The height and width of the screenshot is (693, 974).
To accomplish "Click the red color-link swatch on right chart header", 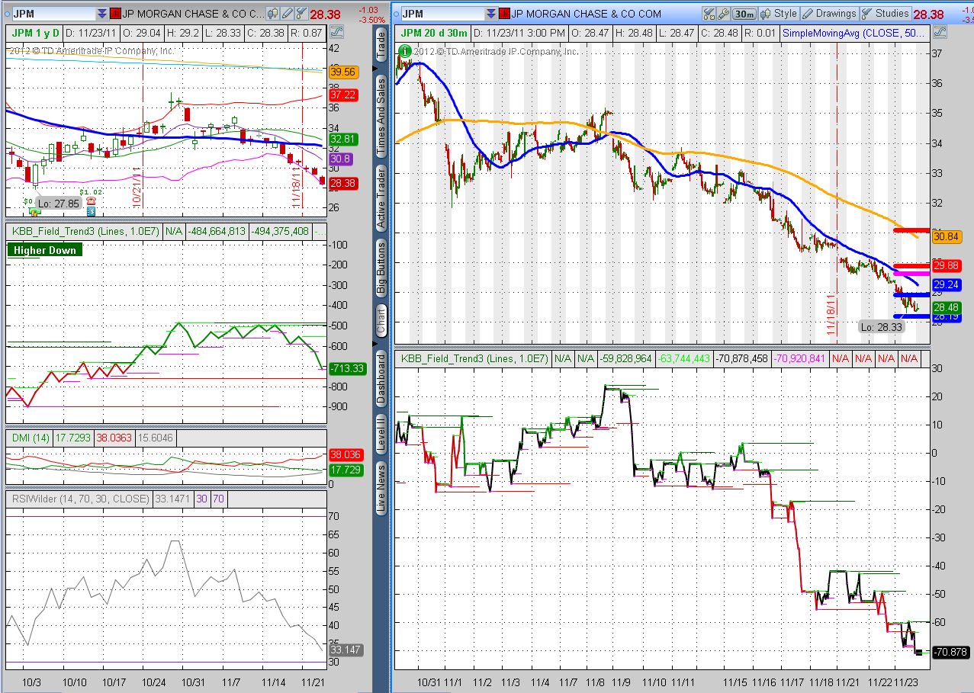I will click(x=504, y=13).
